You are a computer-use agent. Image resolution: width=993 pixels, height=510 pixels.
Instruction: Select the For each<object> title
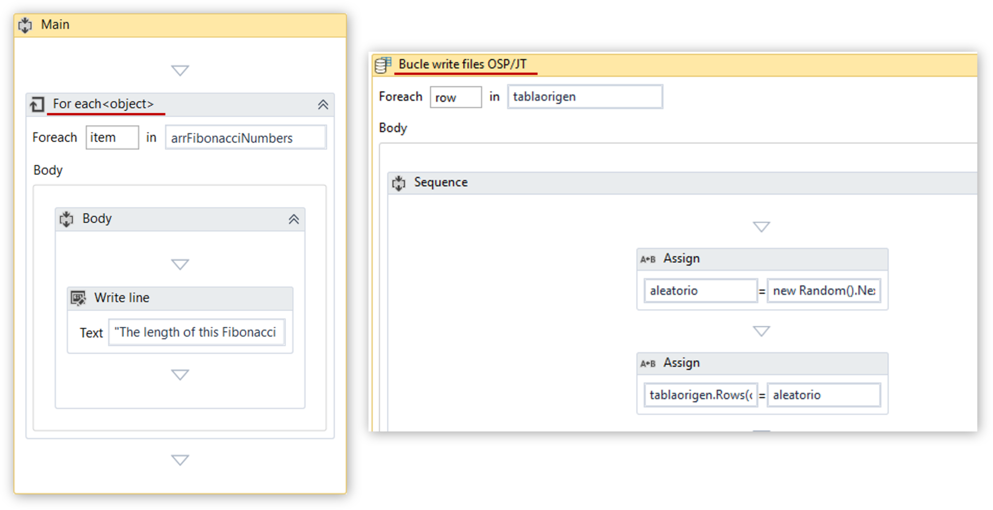pyautogui.click(x=103, y=104)
